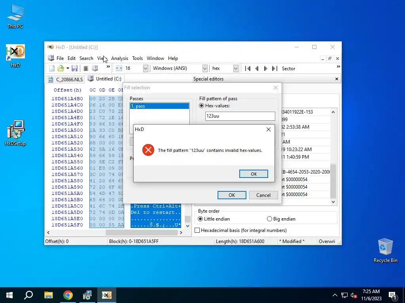Enable Hexadecimal basis checkbox
The width and height of the screenshot is (405, 303).
point(197,230)
